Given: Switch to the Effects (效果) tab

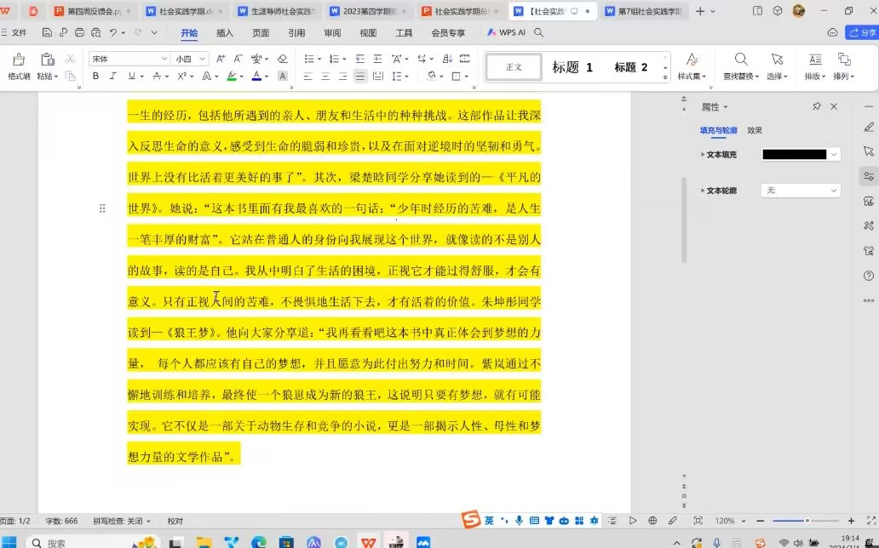Looking at the screenshot, I should pyautogui.click(x=755, y=130).
